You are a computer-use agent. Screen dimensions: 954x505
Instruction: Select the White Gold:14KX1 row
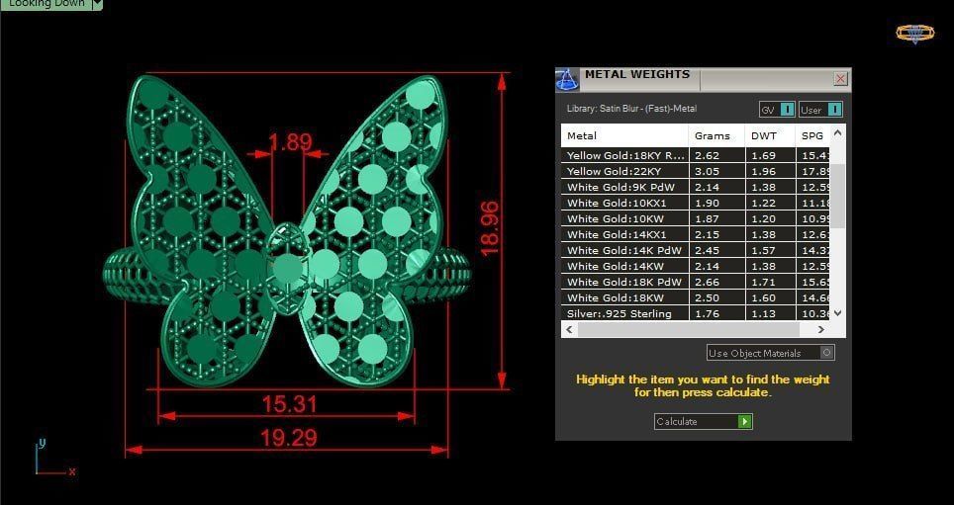point(696,234)
